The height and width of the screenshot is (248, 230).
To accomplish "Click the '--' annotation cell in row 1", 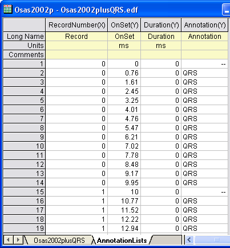I will point(204,64).
